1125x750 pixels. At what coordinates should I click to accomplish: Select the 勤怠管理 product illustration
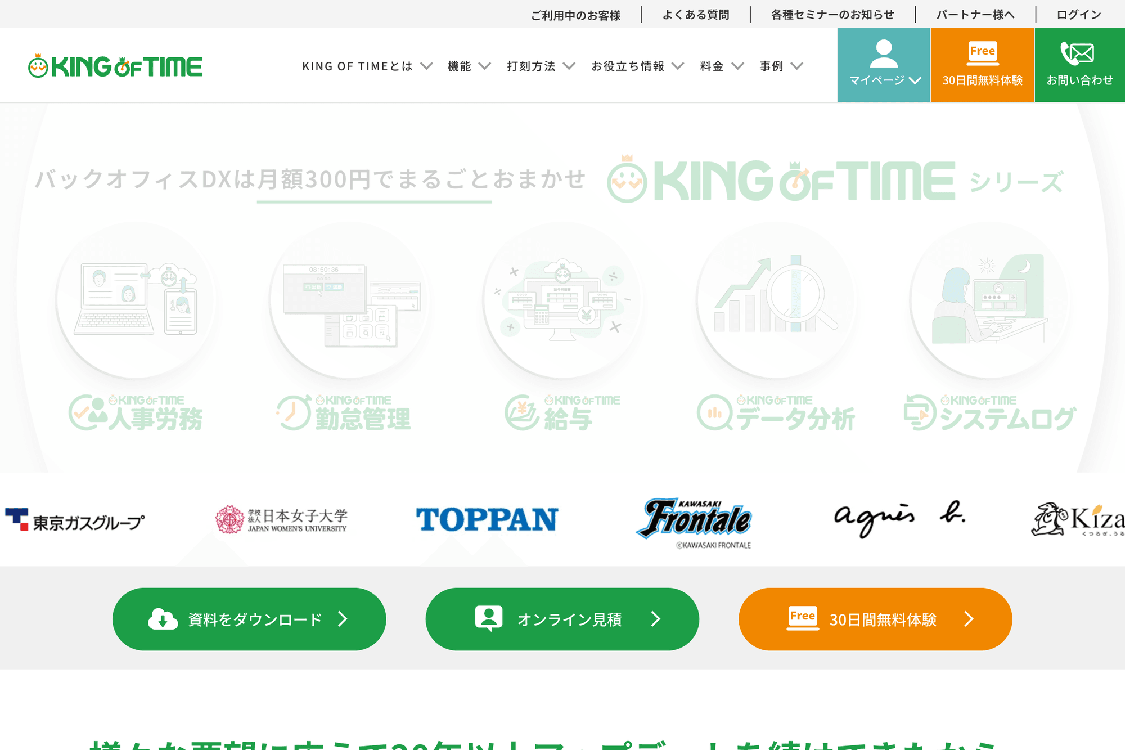(x=349, y=300)
